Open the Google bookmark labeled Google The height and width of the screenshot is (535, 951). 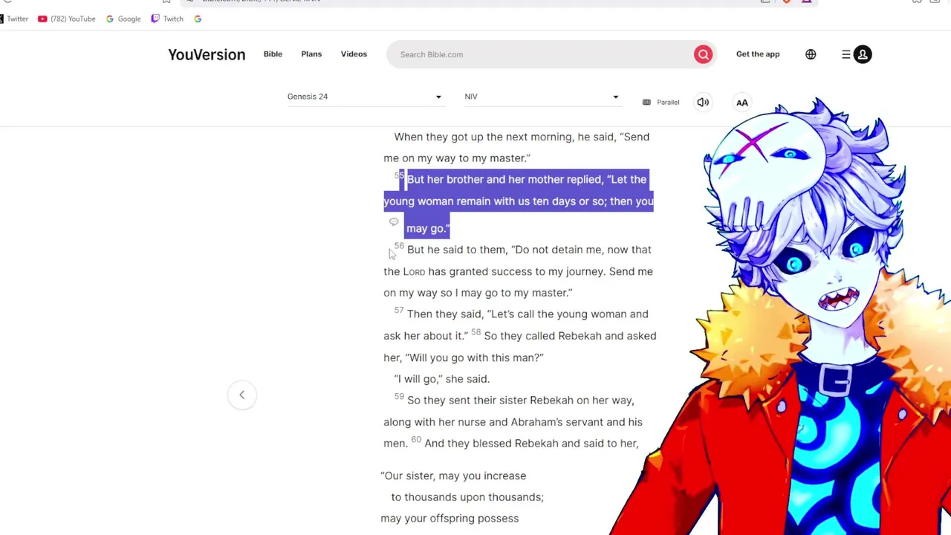[x=123, y=19]
